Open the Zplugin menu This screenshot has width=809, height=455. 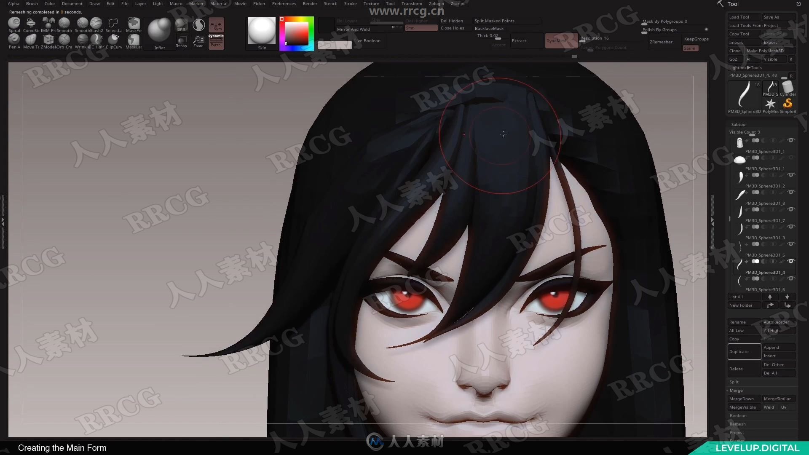(437, 3)
